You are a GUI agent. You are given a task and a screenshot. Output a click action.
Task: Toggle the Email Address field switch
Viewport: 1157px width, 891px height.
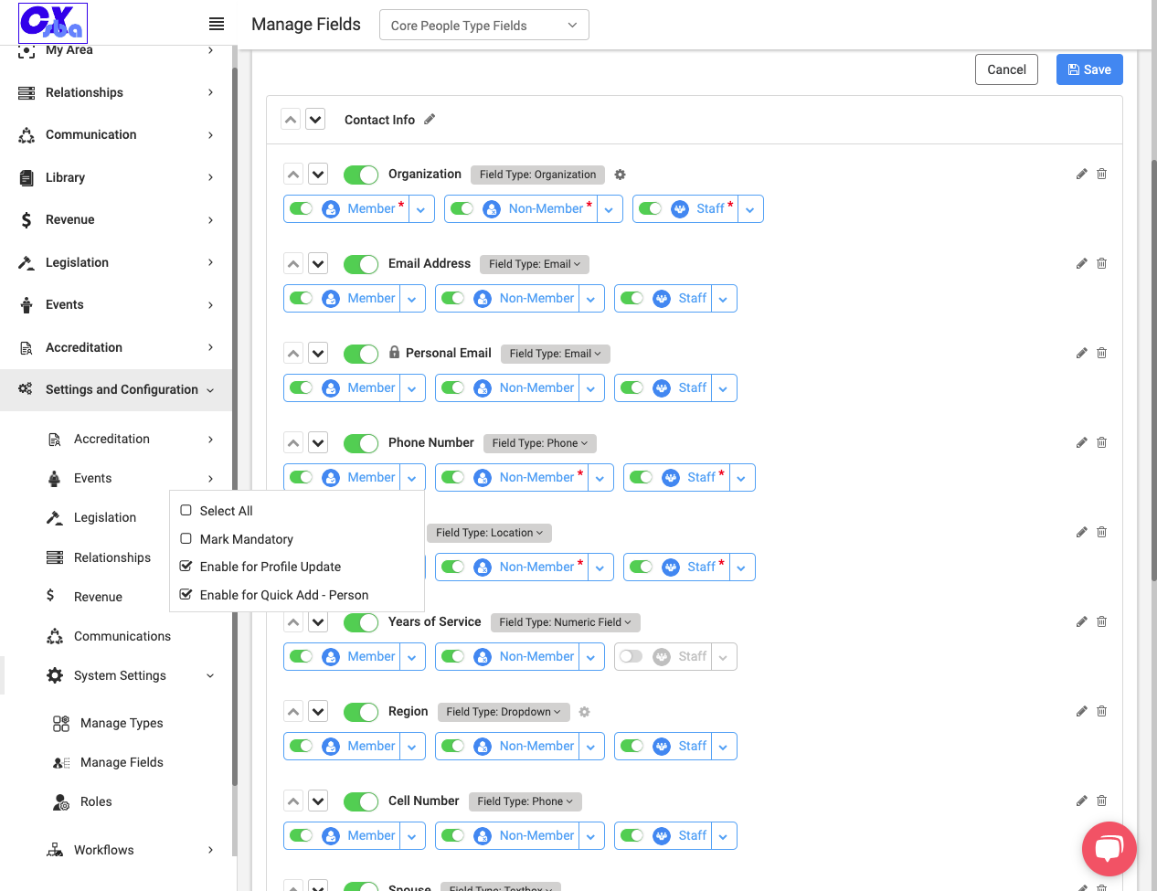pyautogui.click(x=361, y=264)
